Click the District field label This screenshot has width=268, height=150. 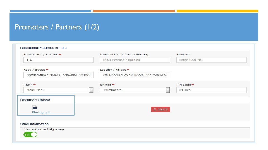106,84
